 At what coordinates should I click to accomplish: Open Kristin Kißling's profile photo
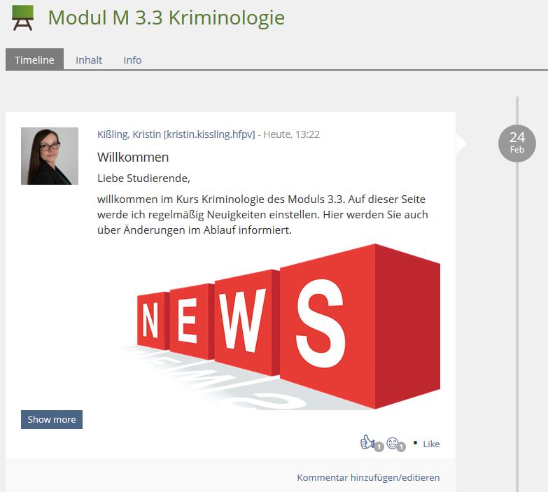click(50, 156)
